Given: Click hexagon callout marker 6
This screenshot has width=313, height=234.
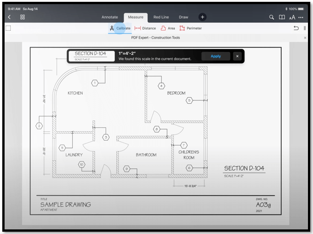Looking at the screenshot, I should click(189, 168).
